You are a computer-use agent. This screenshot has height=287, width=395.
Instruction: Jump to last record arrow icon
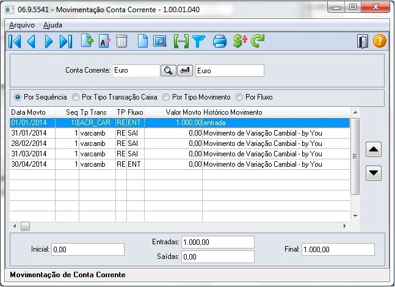point(66,42)
